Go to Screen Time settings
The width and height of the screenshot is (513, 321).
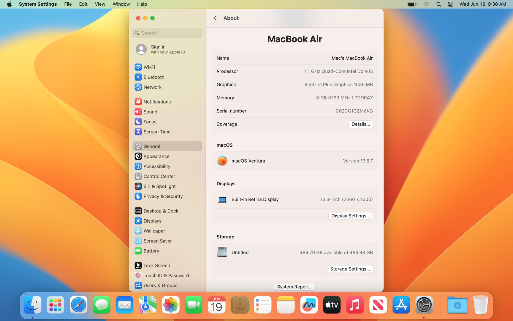157,132
